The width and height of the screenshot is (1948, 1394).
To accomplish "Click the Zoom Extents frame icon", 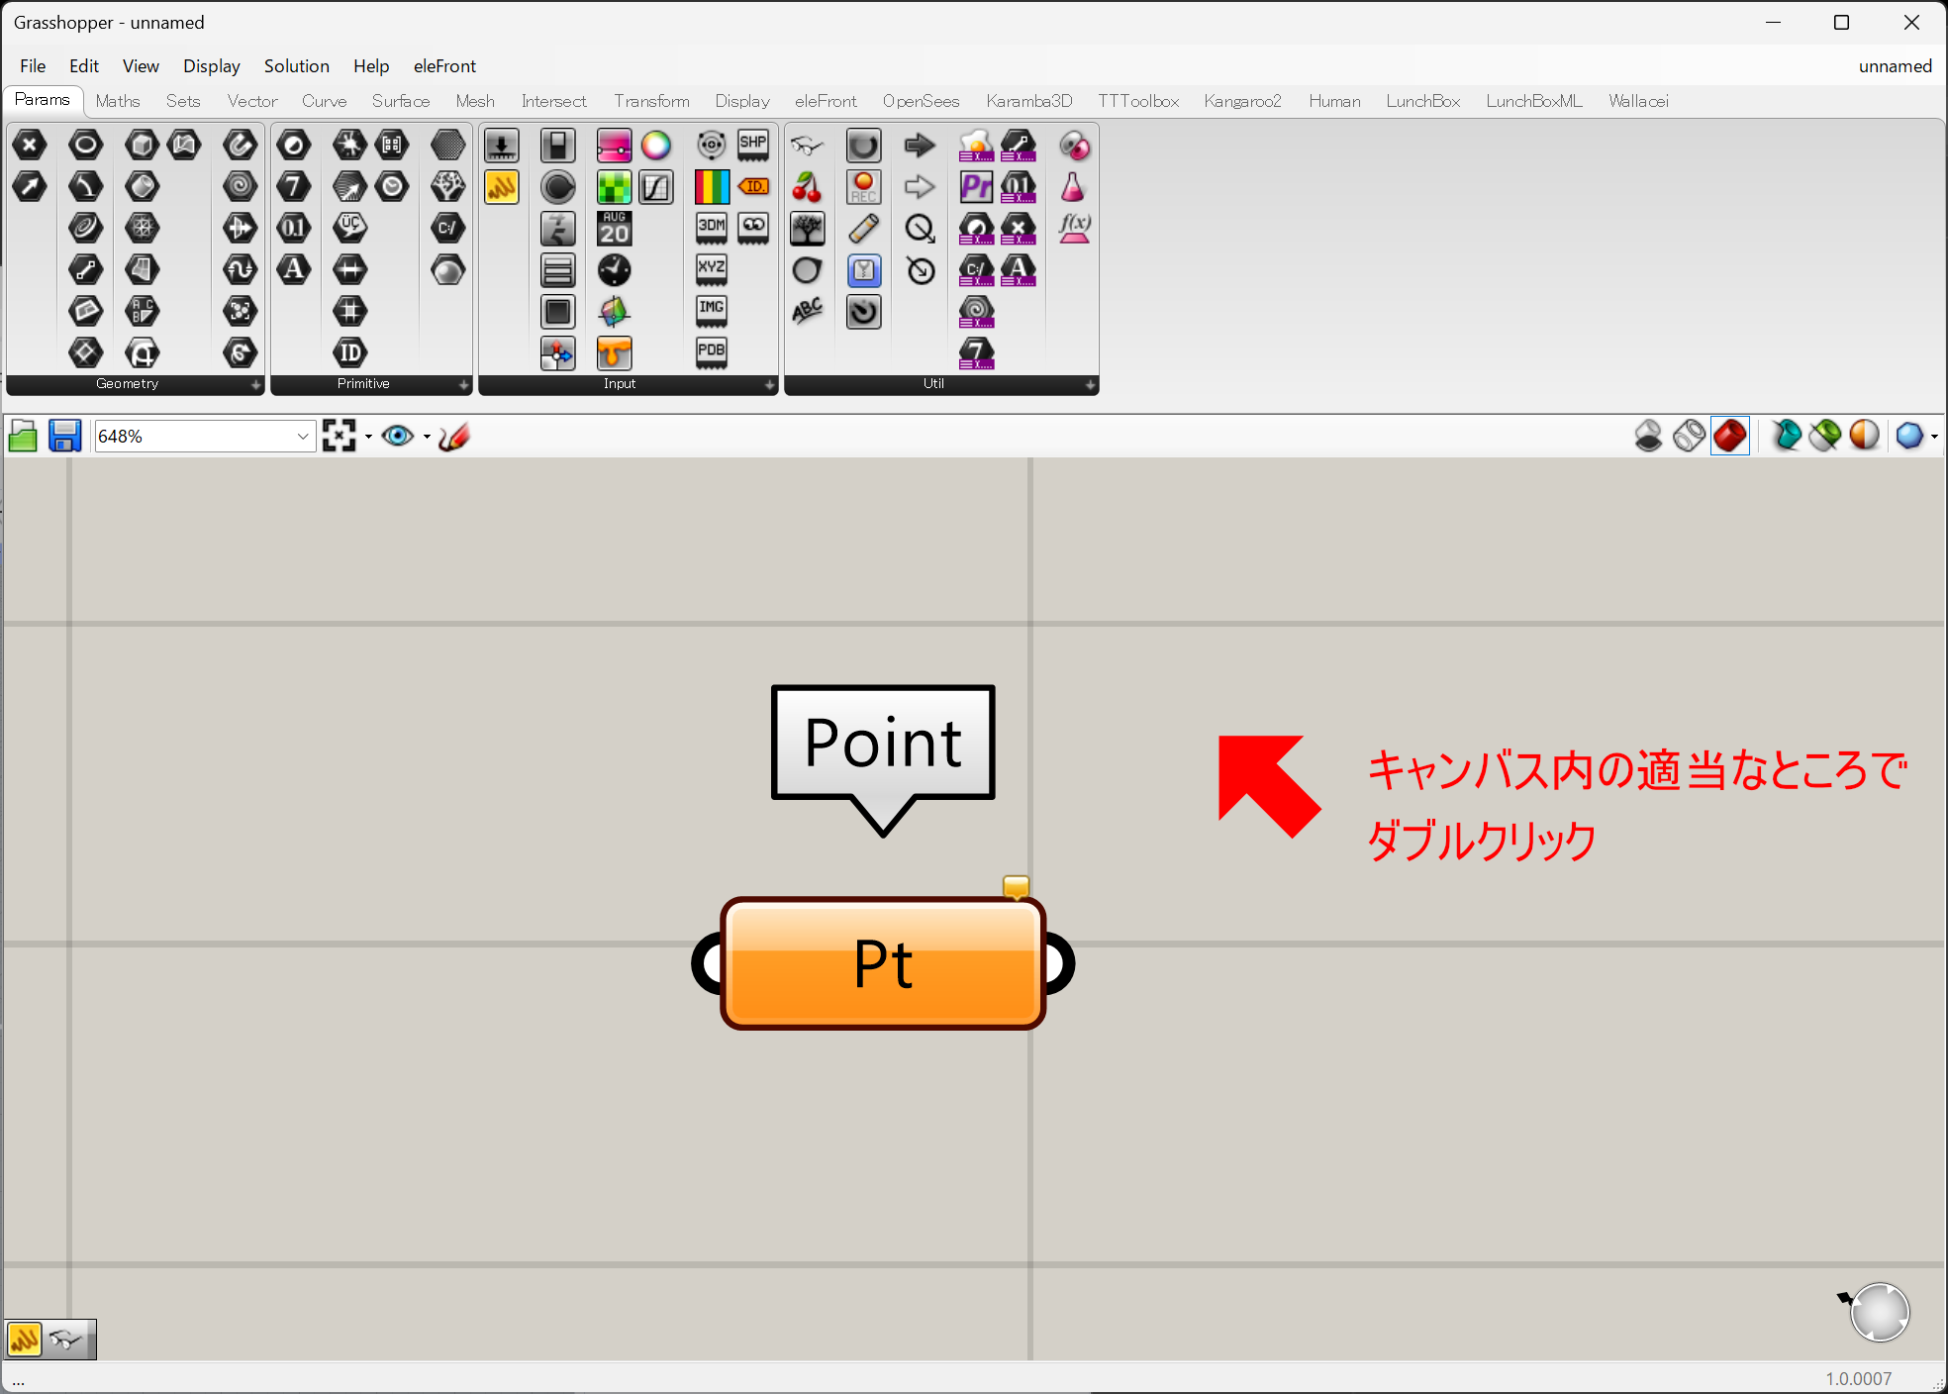I will pos(339,436).
